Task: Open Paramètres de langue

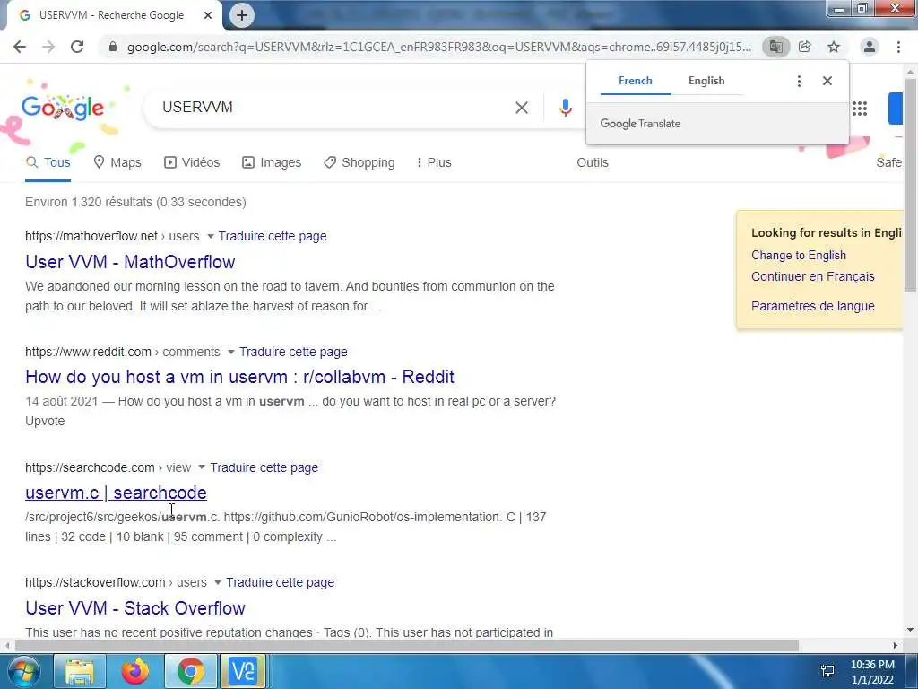Action: point(812,306)
